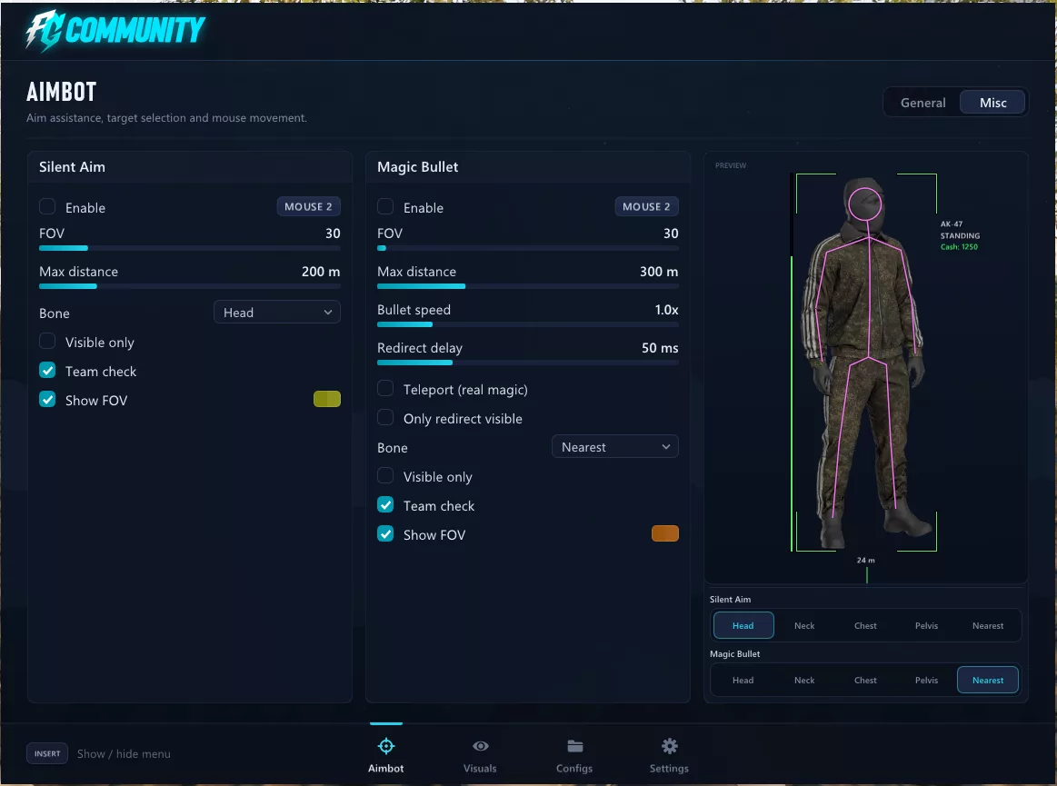Adjust the Magic Bullet FOV slider

point(528,248)
